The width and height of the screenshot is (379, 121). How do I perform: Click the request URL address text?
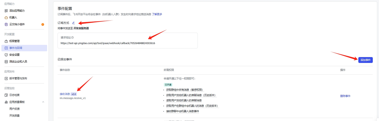click(108, 43)
